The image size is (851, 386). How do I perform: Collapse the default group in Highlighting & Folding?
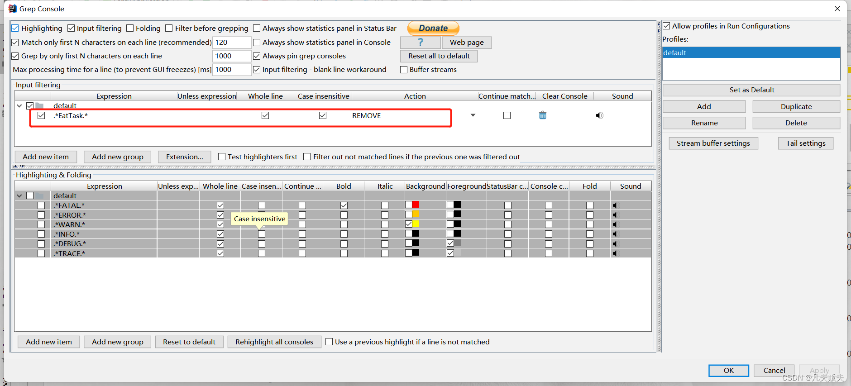coord(19,196)
